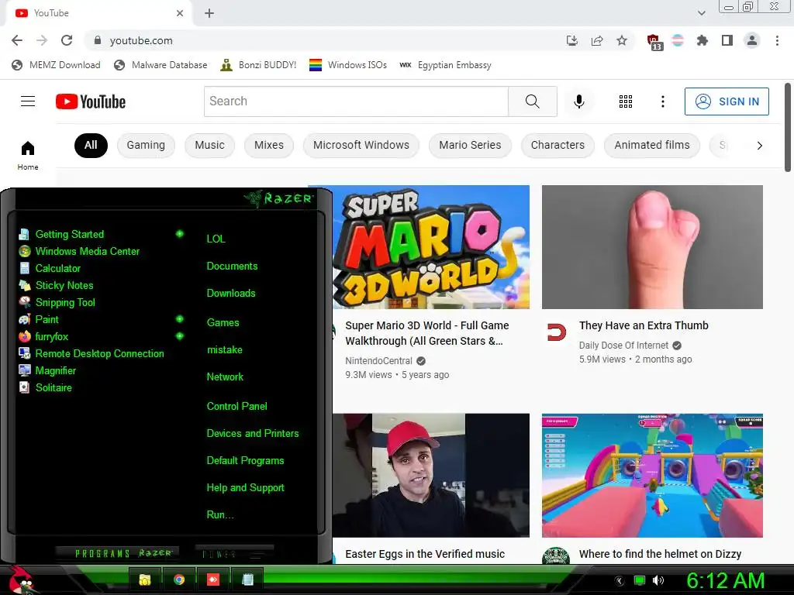Expand the Paint jump list arrow

pos(179,318)
